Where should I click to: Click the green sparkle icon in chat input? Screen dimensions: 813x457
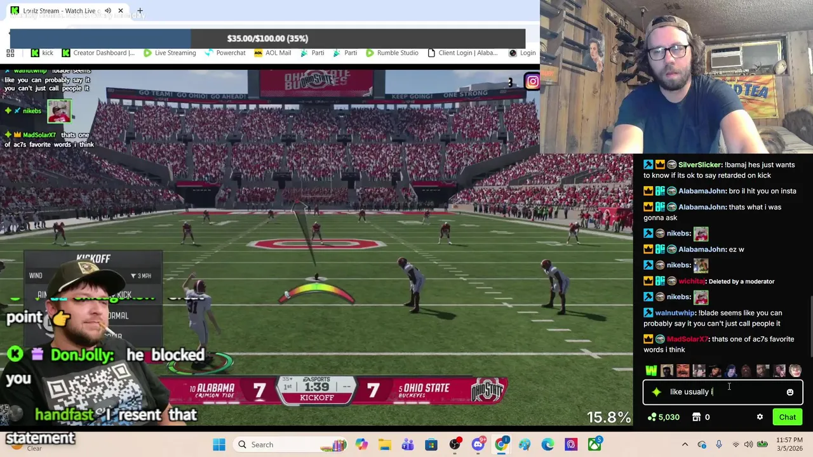coord(657,392)
